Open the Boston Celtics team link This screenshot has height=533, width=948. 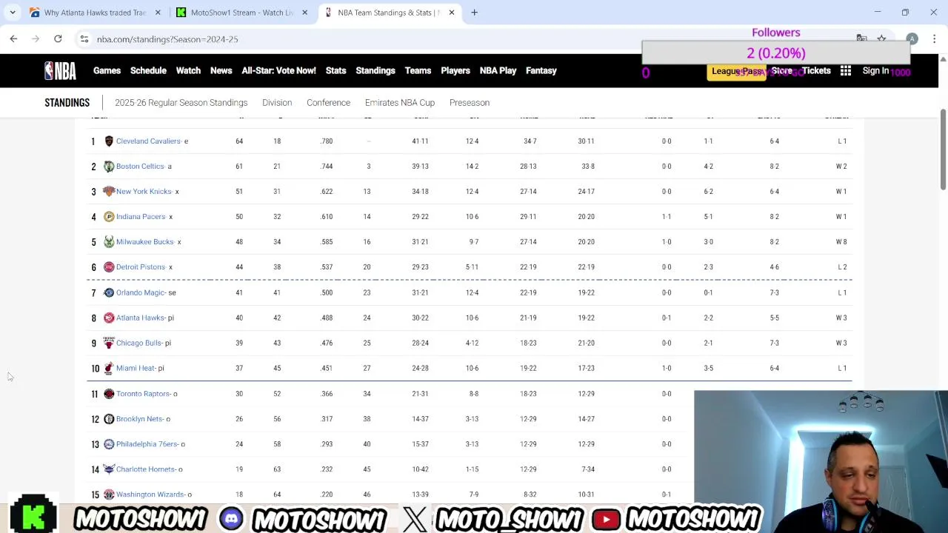click(140, 166)
